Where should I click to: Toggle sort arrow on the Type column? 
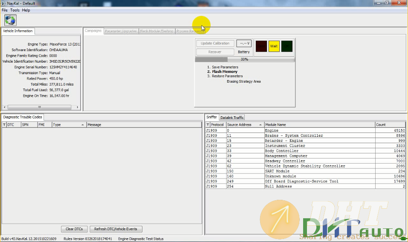pos(82,125)
